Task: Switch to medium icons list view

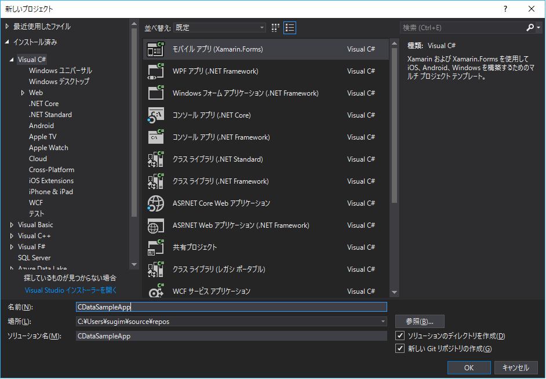Action: 290,28
